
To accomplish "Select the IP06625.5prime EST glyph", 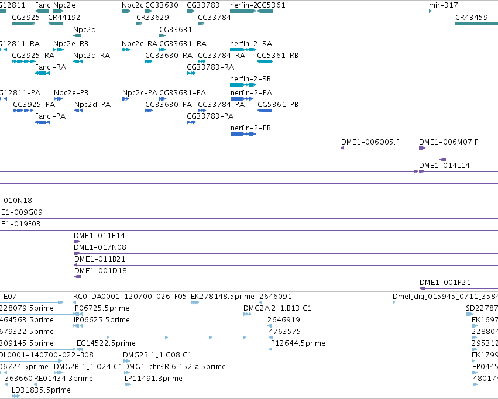I will click(x=78, y=326).
